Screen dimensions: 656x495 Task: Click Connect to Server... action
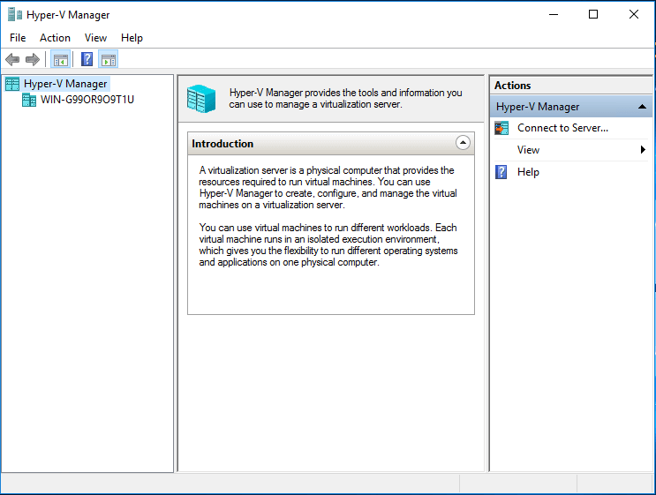coord(562,128)
